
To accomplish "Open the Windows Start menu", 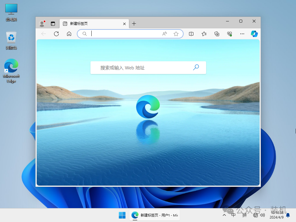I will [122, 215].
